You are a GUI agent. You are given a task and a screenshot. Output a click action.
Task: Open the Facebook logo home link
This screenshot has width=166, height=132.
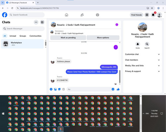coord(5,15)
